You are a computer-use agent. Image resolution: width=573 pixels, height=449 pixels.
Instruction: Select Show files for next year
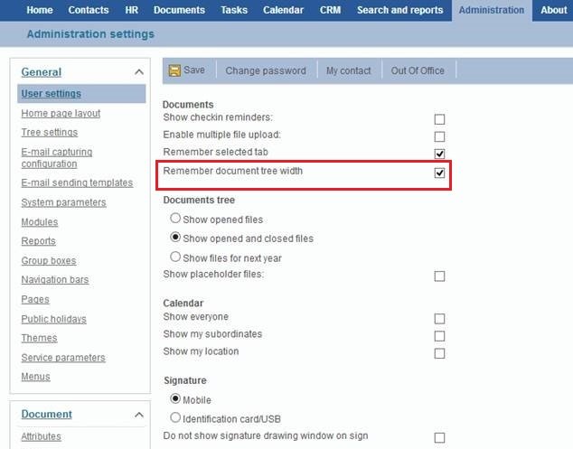click(175, 257)
